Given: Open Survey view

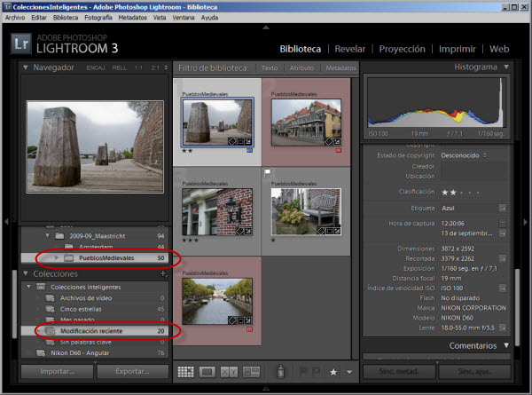Looking at the screenshot, I should tap(252, 372).
